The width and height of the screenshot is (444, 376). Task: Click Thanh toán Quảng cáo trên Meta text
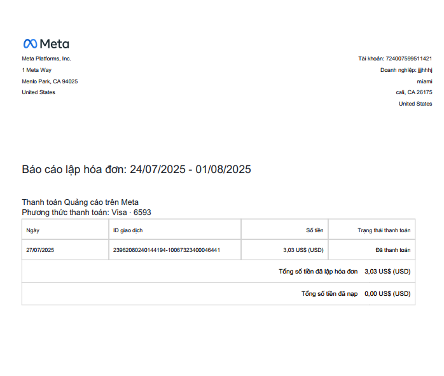click(80, 202)
